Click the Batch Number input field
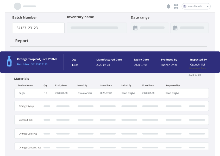 38,28
